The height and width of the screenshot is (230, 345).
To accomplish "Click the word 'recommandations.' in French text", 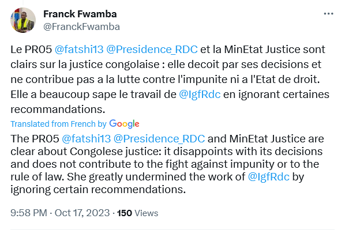I will (x=58, y=110).
